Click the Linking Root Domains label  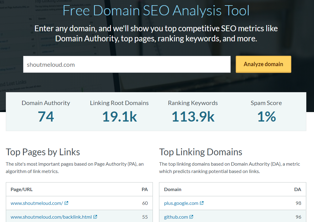click(x=119, y=103)
